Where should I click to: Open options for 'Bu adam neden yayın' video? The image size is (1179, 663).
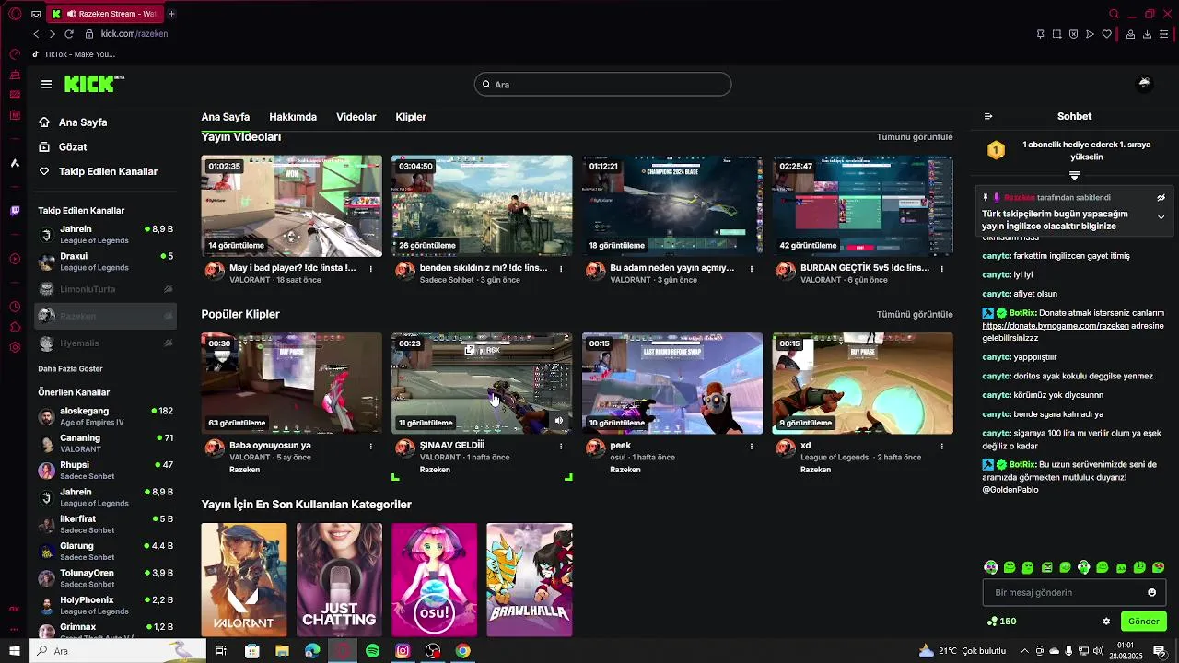[752, 268]
